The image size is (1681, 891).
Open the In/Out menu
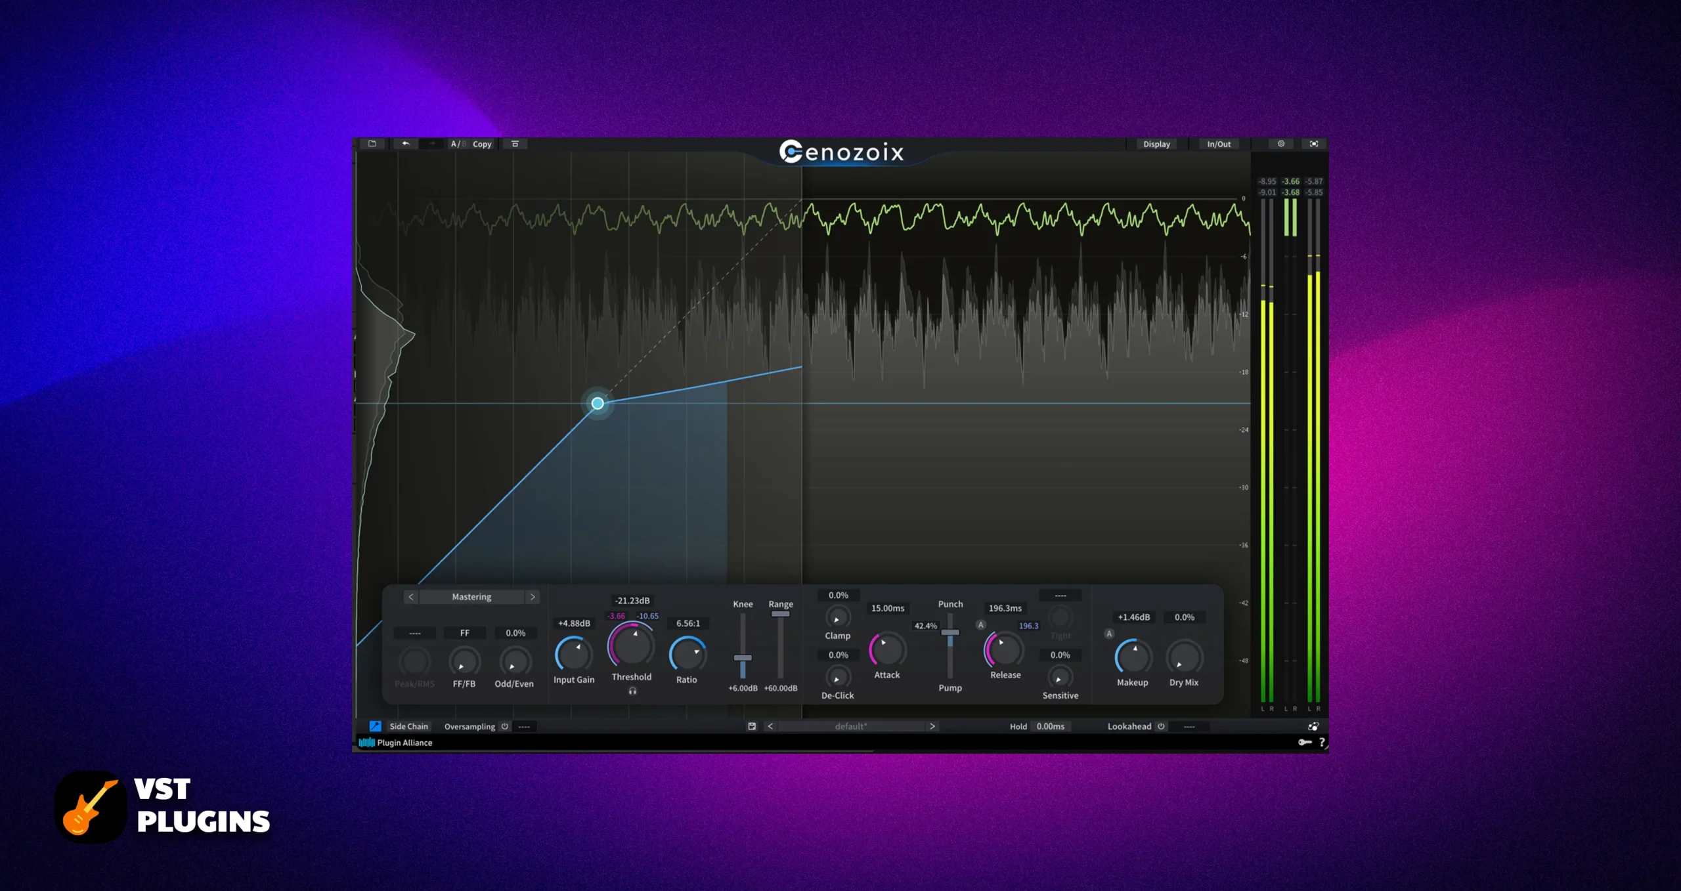click(1219, 144)
